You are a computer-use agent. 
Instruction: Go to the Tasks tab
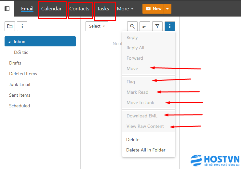tap(103, 9)
